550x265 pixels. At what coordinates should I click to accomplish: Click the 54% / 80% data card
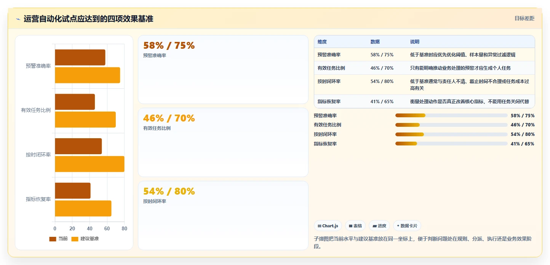223,216
